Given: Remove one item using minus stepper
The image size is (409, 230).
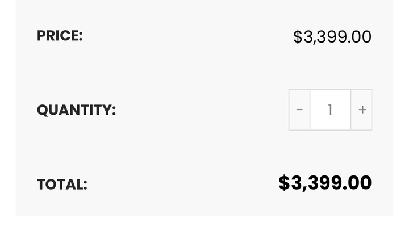Looking at the screenshot, I should 299,110.
